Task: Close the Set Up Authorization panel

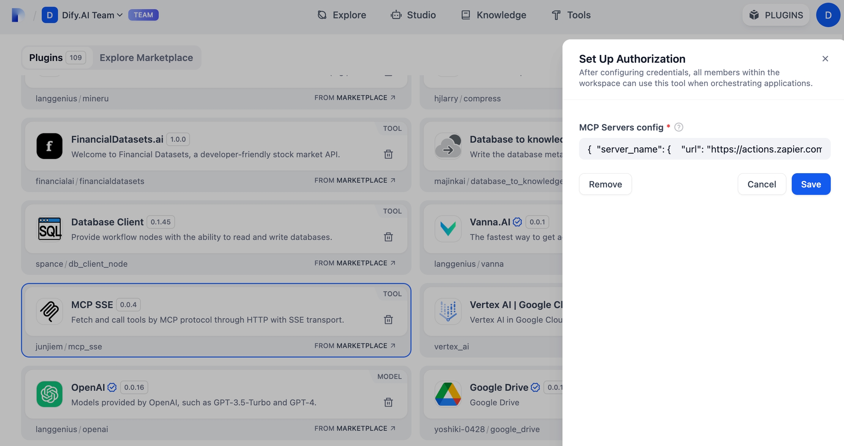Action: 825,59
